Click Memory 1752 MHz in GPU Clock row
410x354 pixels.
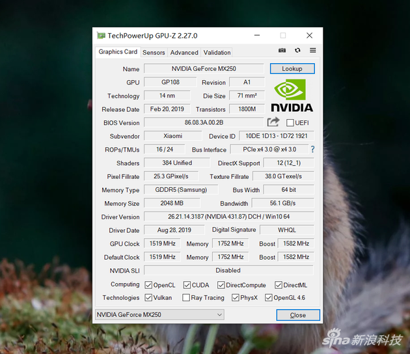click(230, 243)
